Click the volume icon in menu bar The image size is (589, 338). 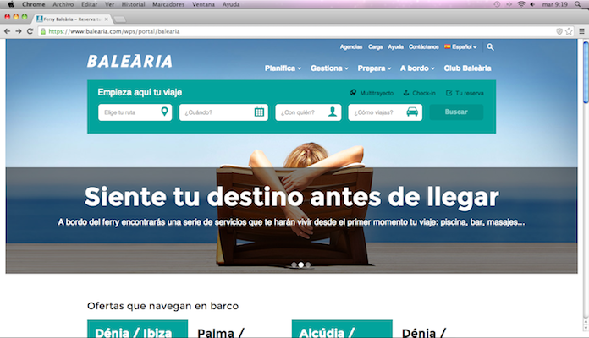pos(532,4)
